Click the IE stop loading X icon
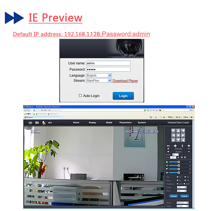The width and height of the screenshot is (215, 211). click(157, 110)
